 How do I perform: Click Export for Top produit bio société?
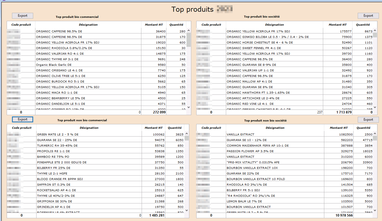point(368,16)
